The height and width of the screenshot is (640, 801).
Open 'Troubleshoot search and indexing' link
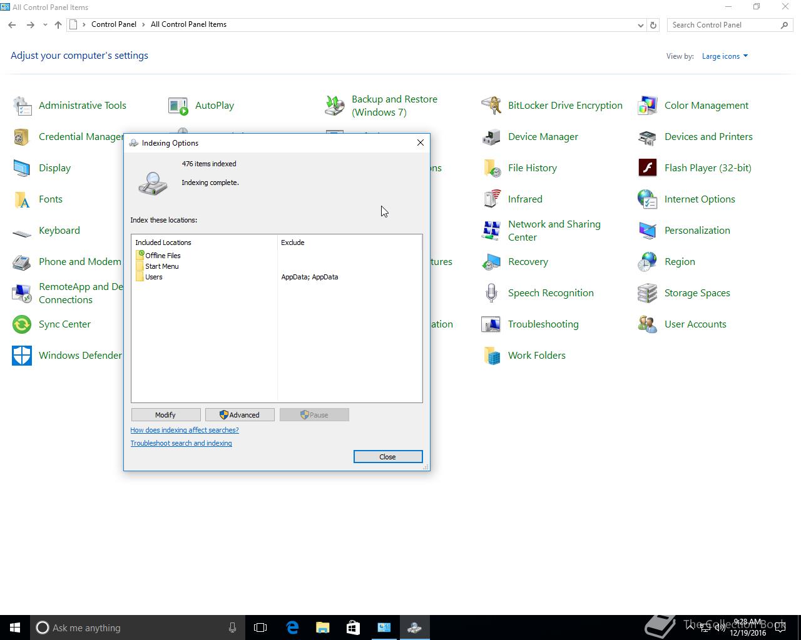(181, 443)
